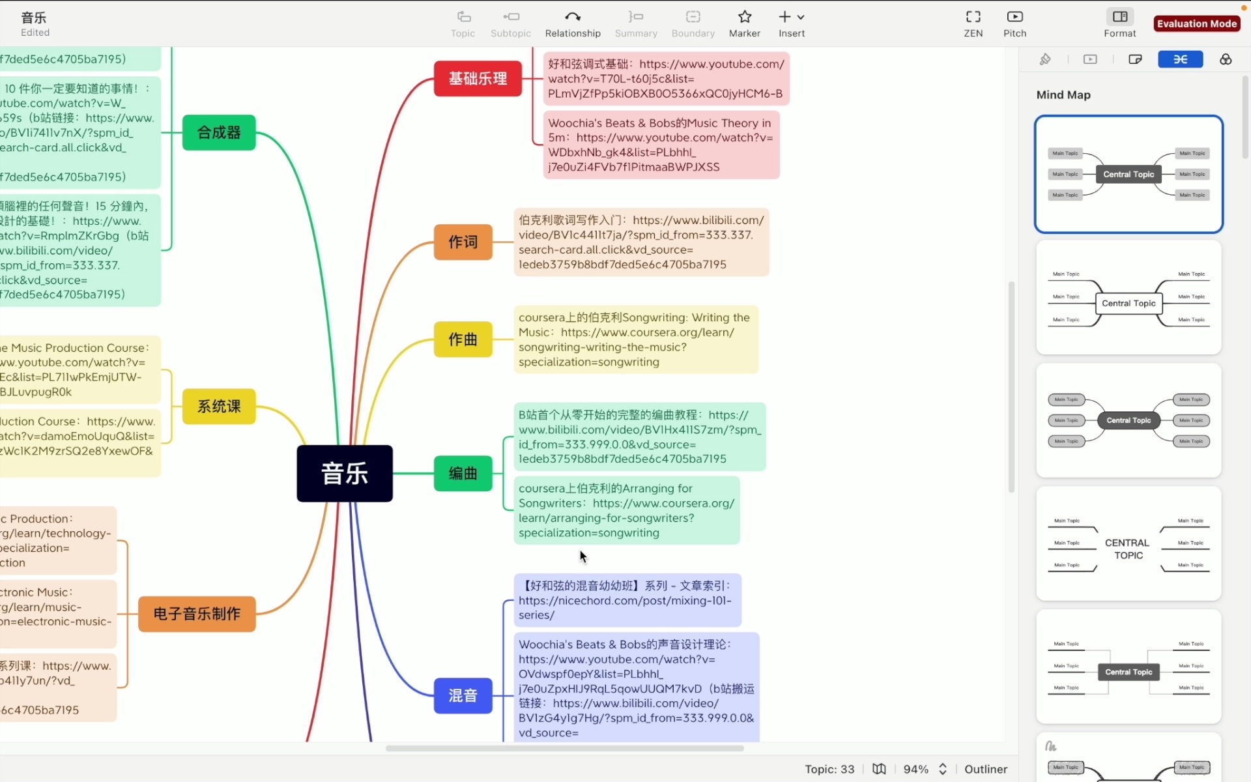Choose the elbow-line Central Topic skeleton

(x=1129, y=667)
